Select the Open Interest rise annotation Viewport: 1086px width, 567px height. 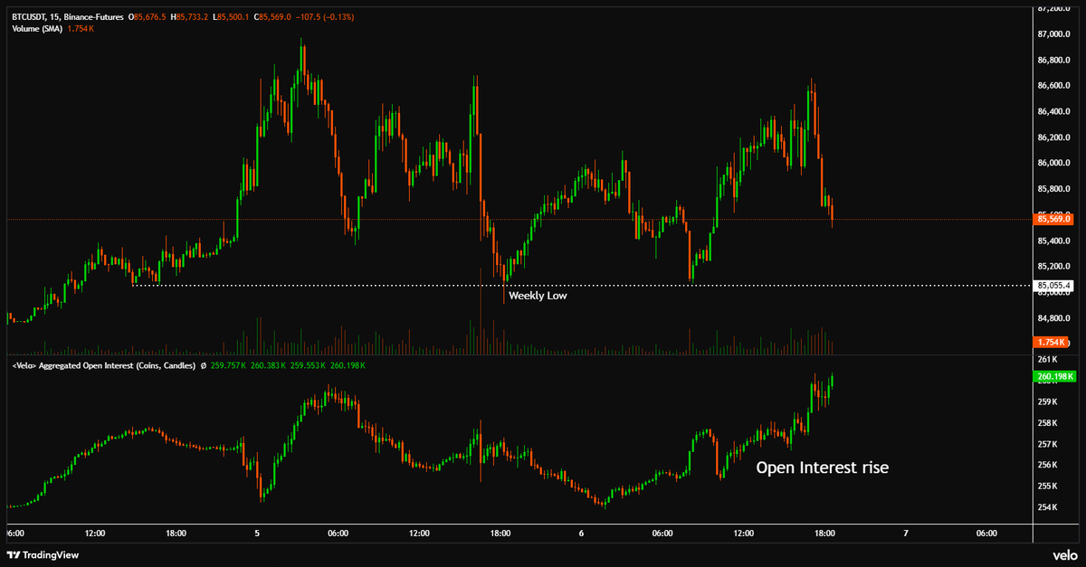click(x=822, y=468)
